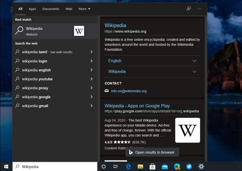Open File Explorer from the taskbar
Viewport: 242px width, 171px height.
(140, 166)
